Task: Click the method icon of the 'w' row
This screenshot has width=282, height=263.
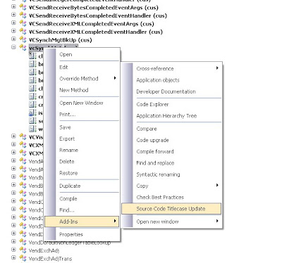Action: pos(32,129)
